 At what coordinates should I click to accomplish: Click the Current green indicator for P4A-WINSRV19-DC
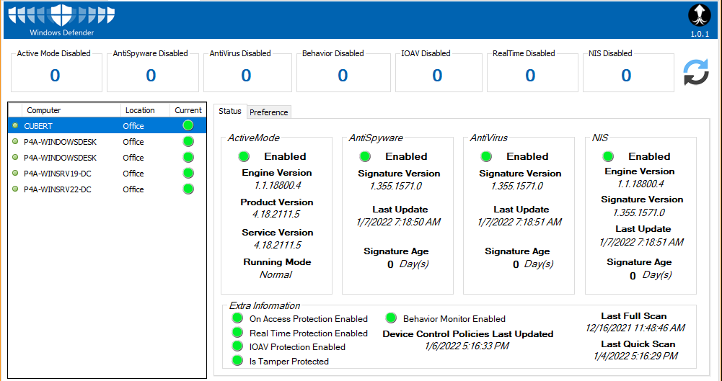tap(188, 174)
